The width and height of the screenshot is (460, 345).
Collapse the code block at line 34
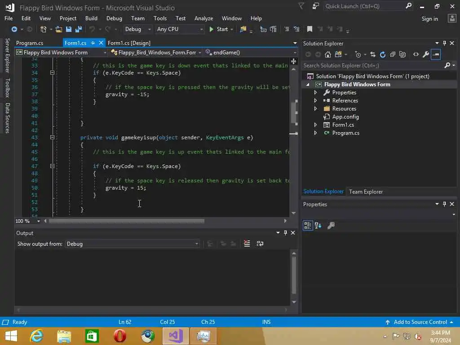(x=52, y=72)
